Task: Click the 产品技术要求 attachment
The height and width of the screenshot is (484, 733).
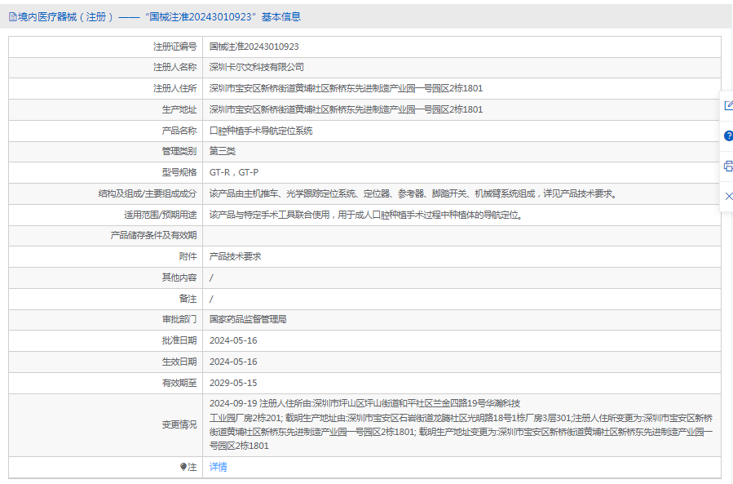Action: point(235,256)
